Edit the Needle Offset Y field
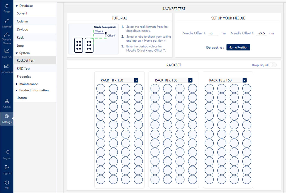286x193 pixels. [x=261, y=33]
